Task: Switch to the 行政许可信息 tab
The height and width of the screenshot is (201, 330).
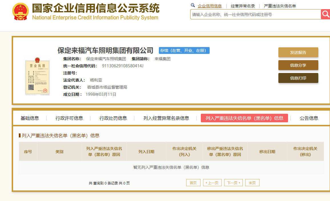Action: (69, 118)
